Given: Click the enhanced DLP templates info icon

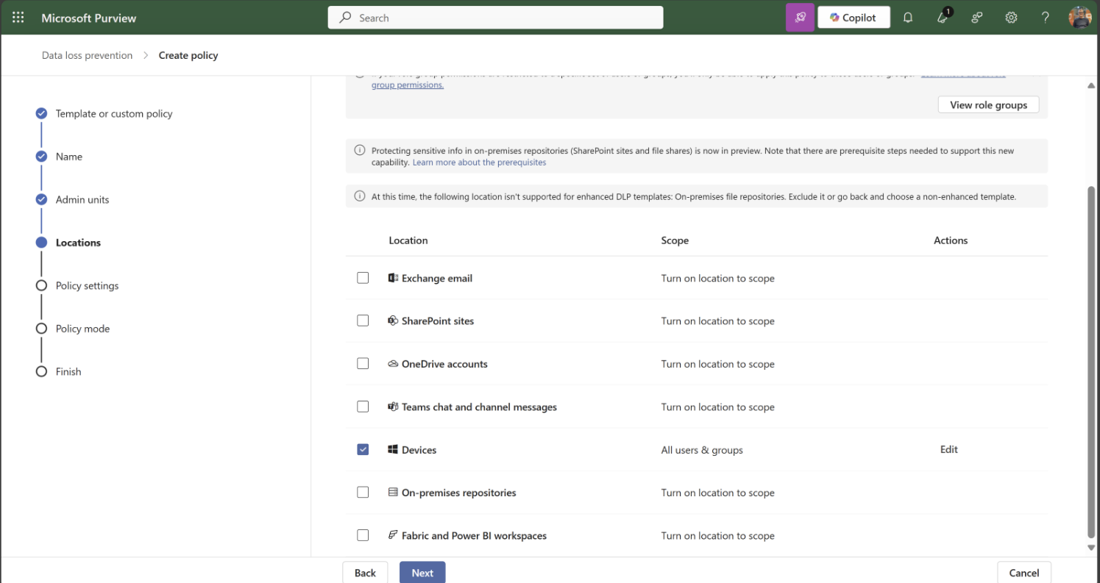Looking at the screenshot, I should pyautogui.click(x=360, y=196).
